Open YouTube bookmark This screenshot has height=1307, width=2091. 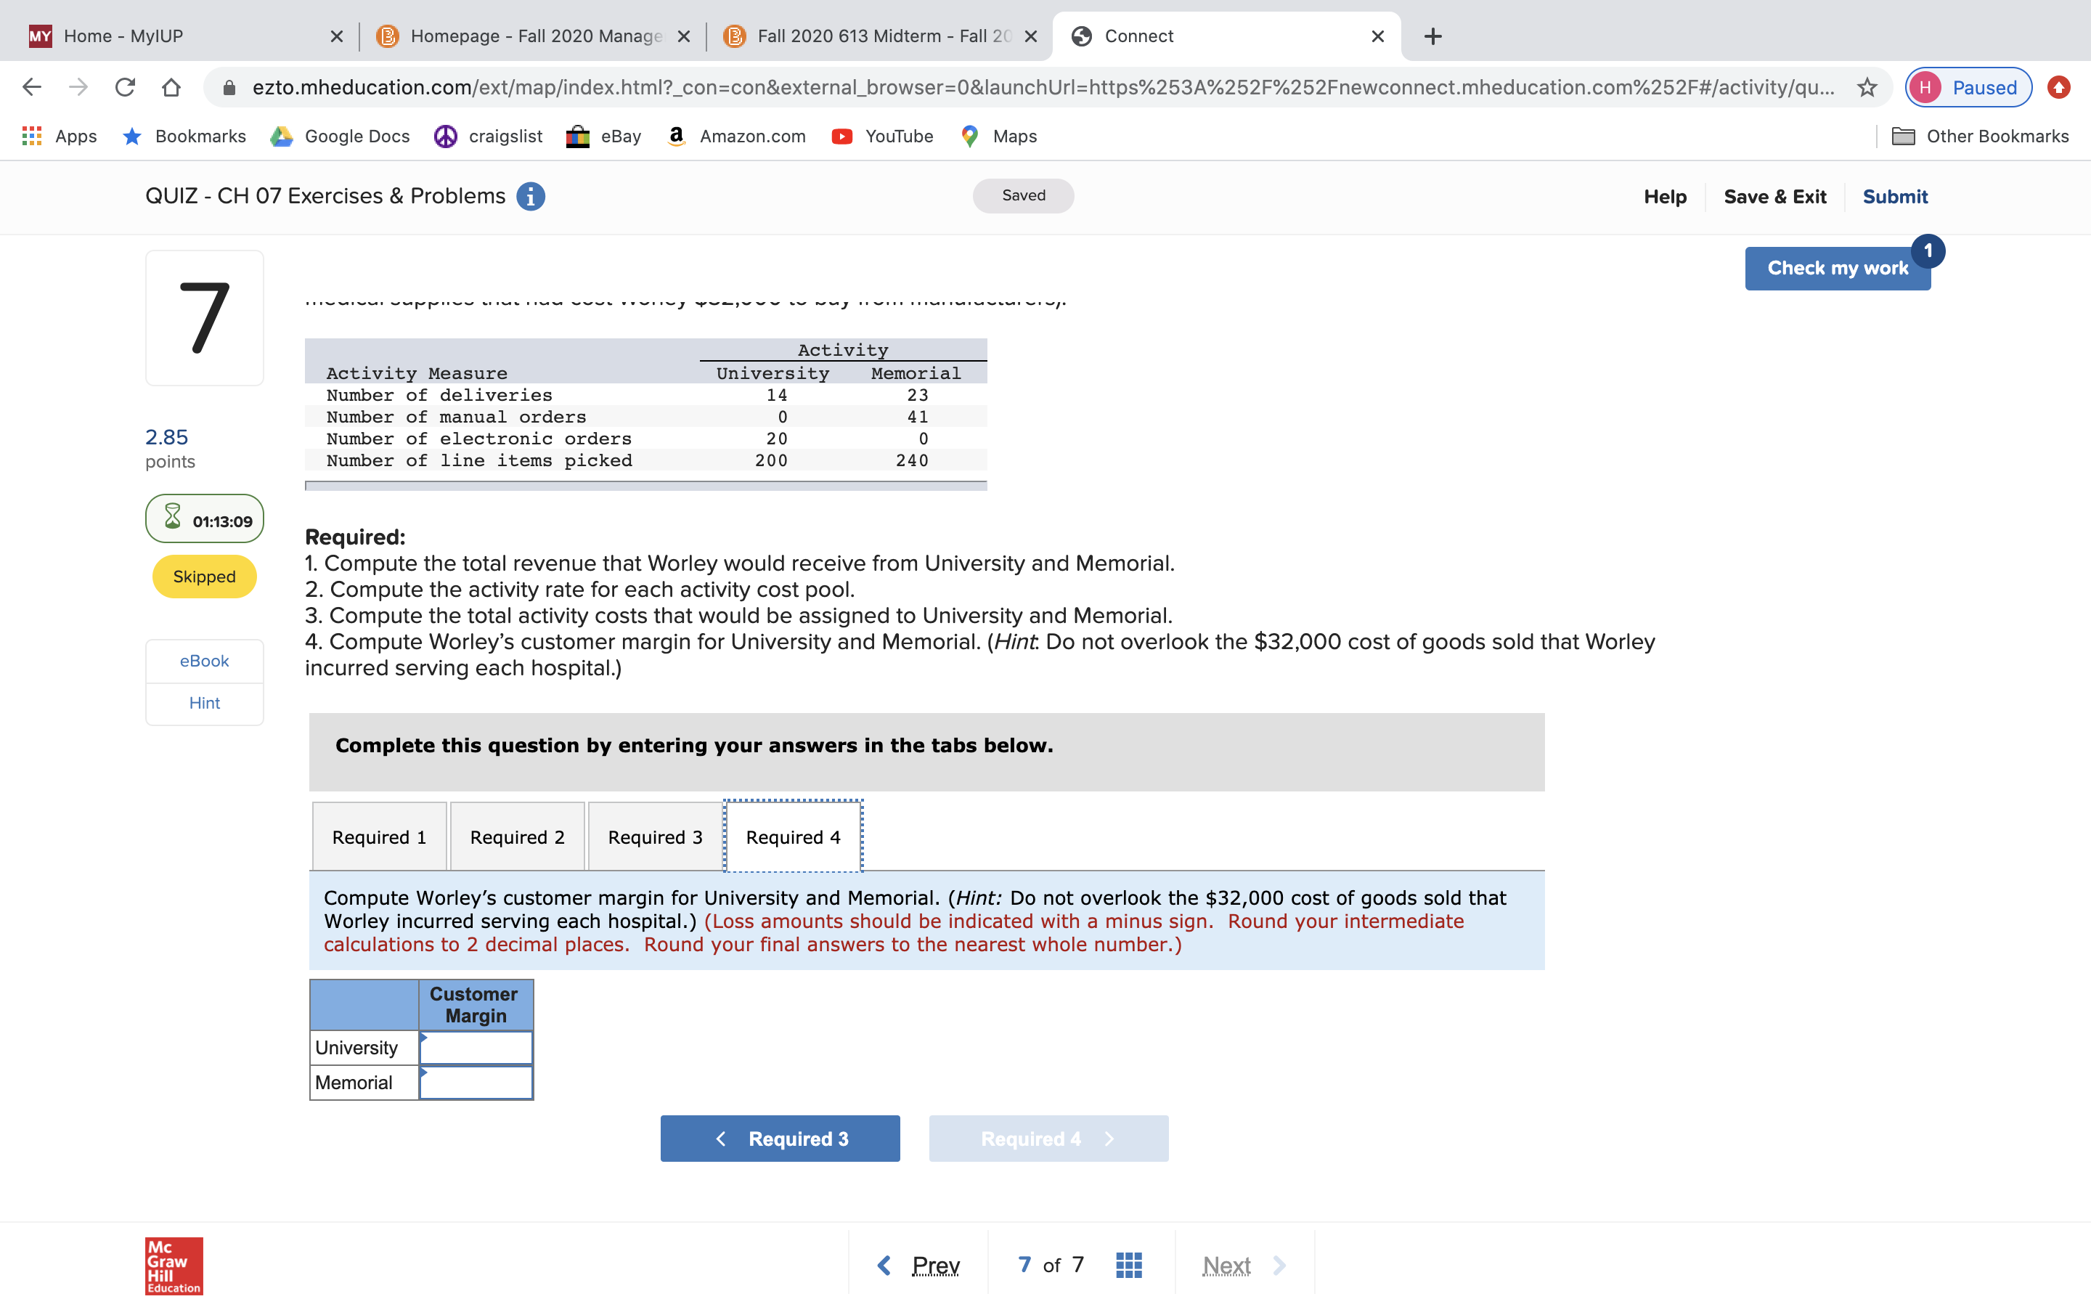click(882, 136)
